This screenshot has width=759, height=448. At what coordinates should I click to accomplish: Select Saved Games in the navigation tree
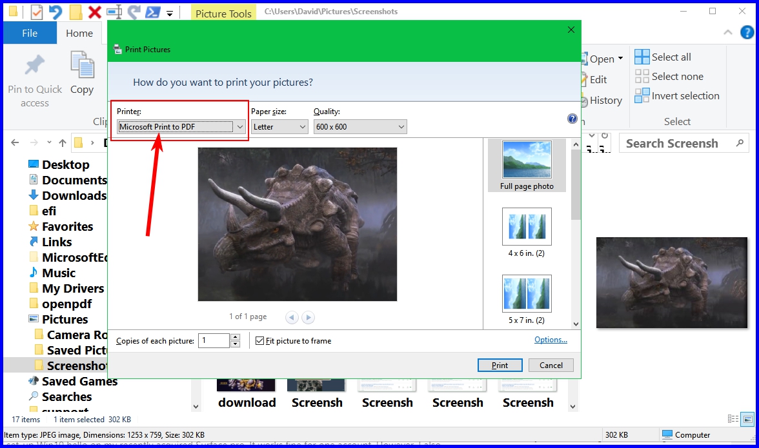[72, 381]
